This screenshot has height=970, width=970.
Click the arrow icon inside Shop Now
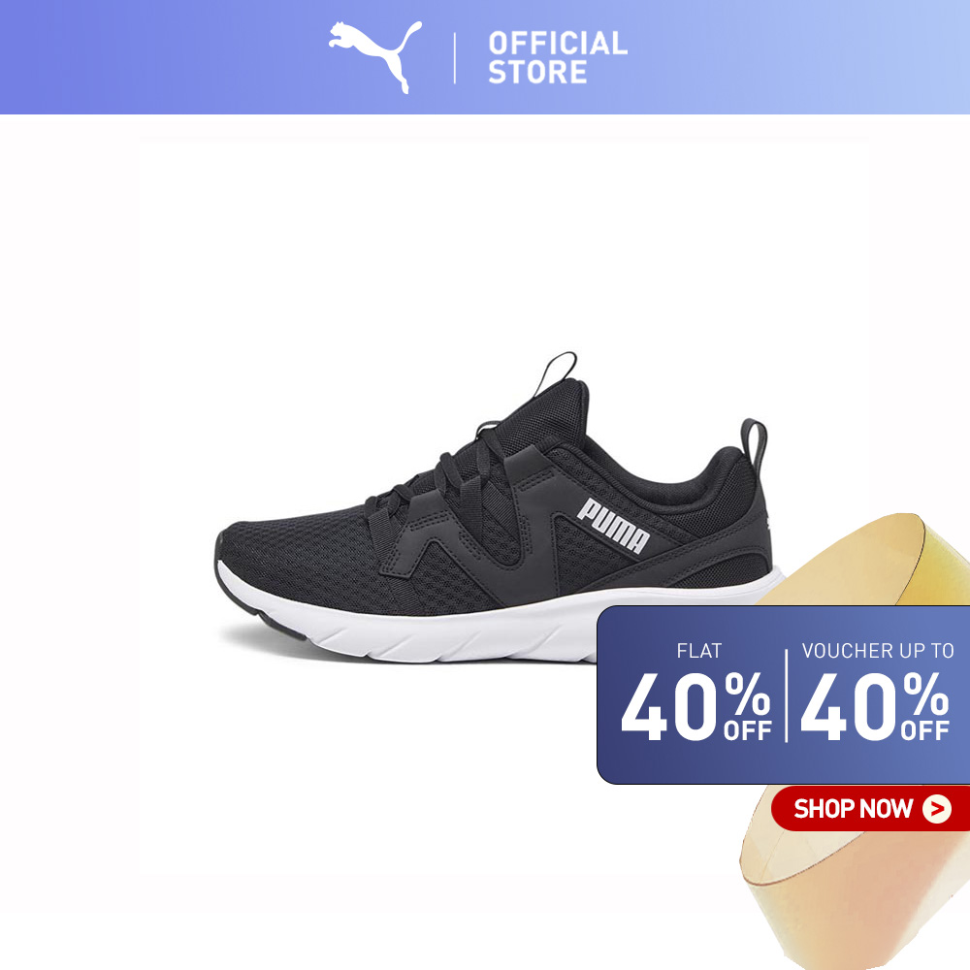937,809
